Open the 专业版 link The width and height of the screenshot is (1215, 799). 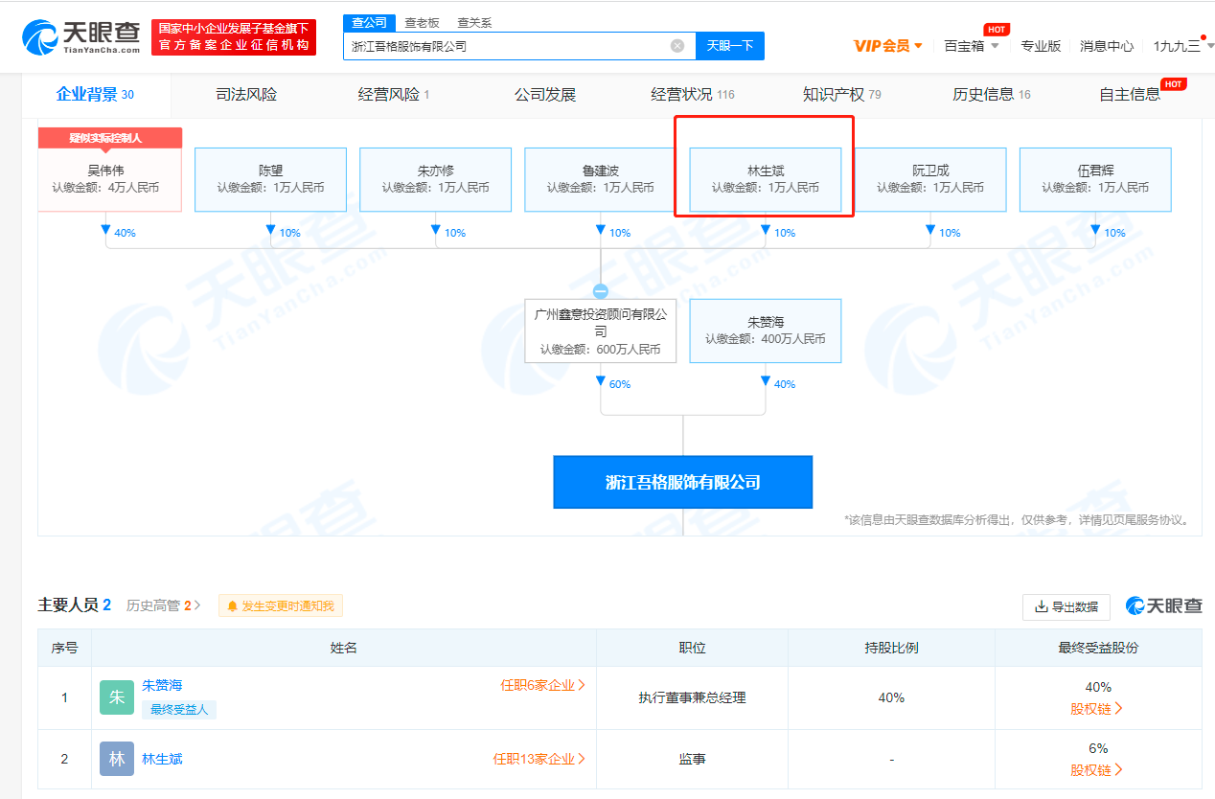tap(1041, 45)
